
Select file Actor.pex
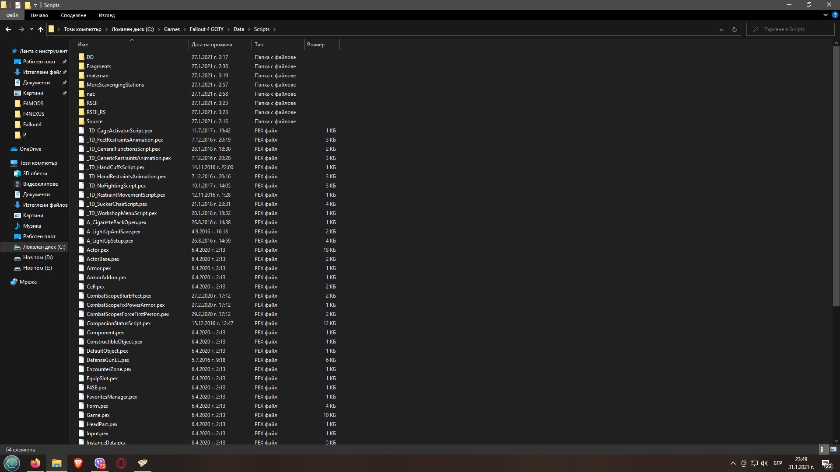(x=98, y=250)
